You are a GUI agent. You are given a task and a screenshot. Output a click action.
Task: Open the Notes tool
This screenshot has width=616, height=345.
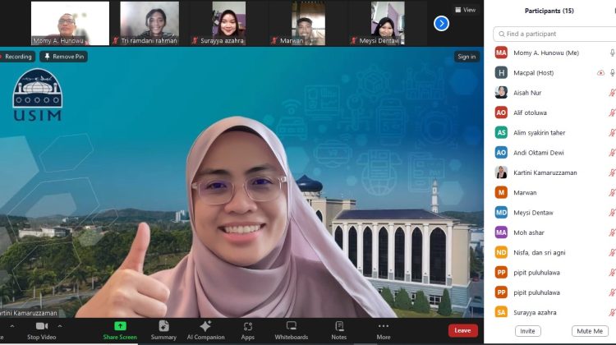click(x=338, y=326)
